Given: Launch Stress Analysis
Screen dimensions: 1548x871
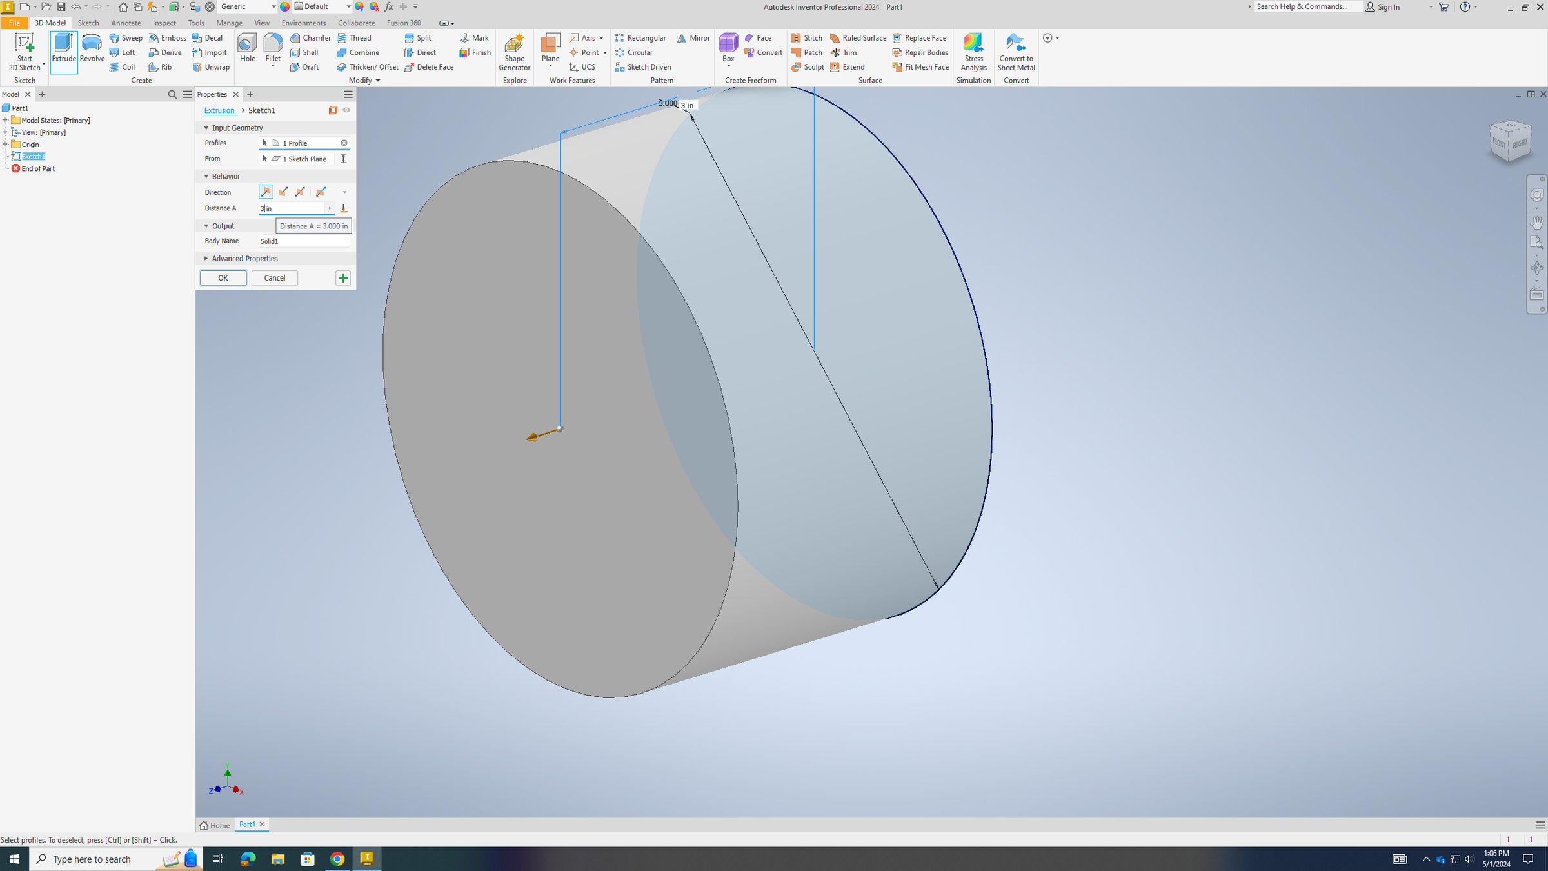Looking at the screenshot, I should point(973,52).
